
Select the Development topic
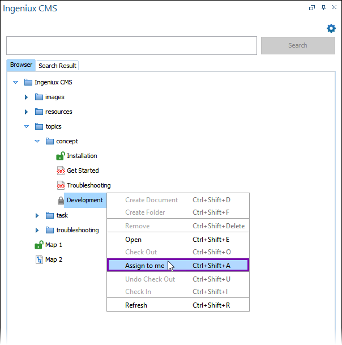coord(85,200)
